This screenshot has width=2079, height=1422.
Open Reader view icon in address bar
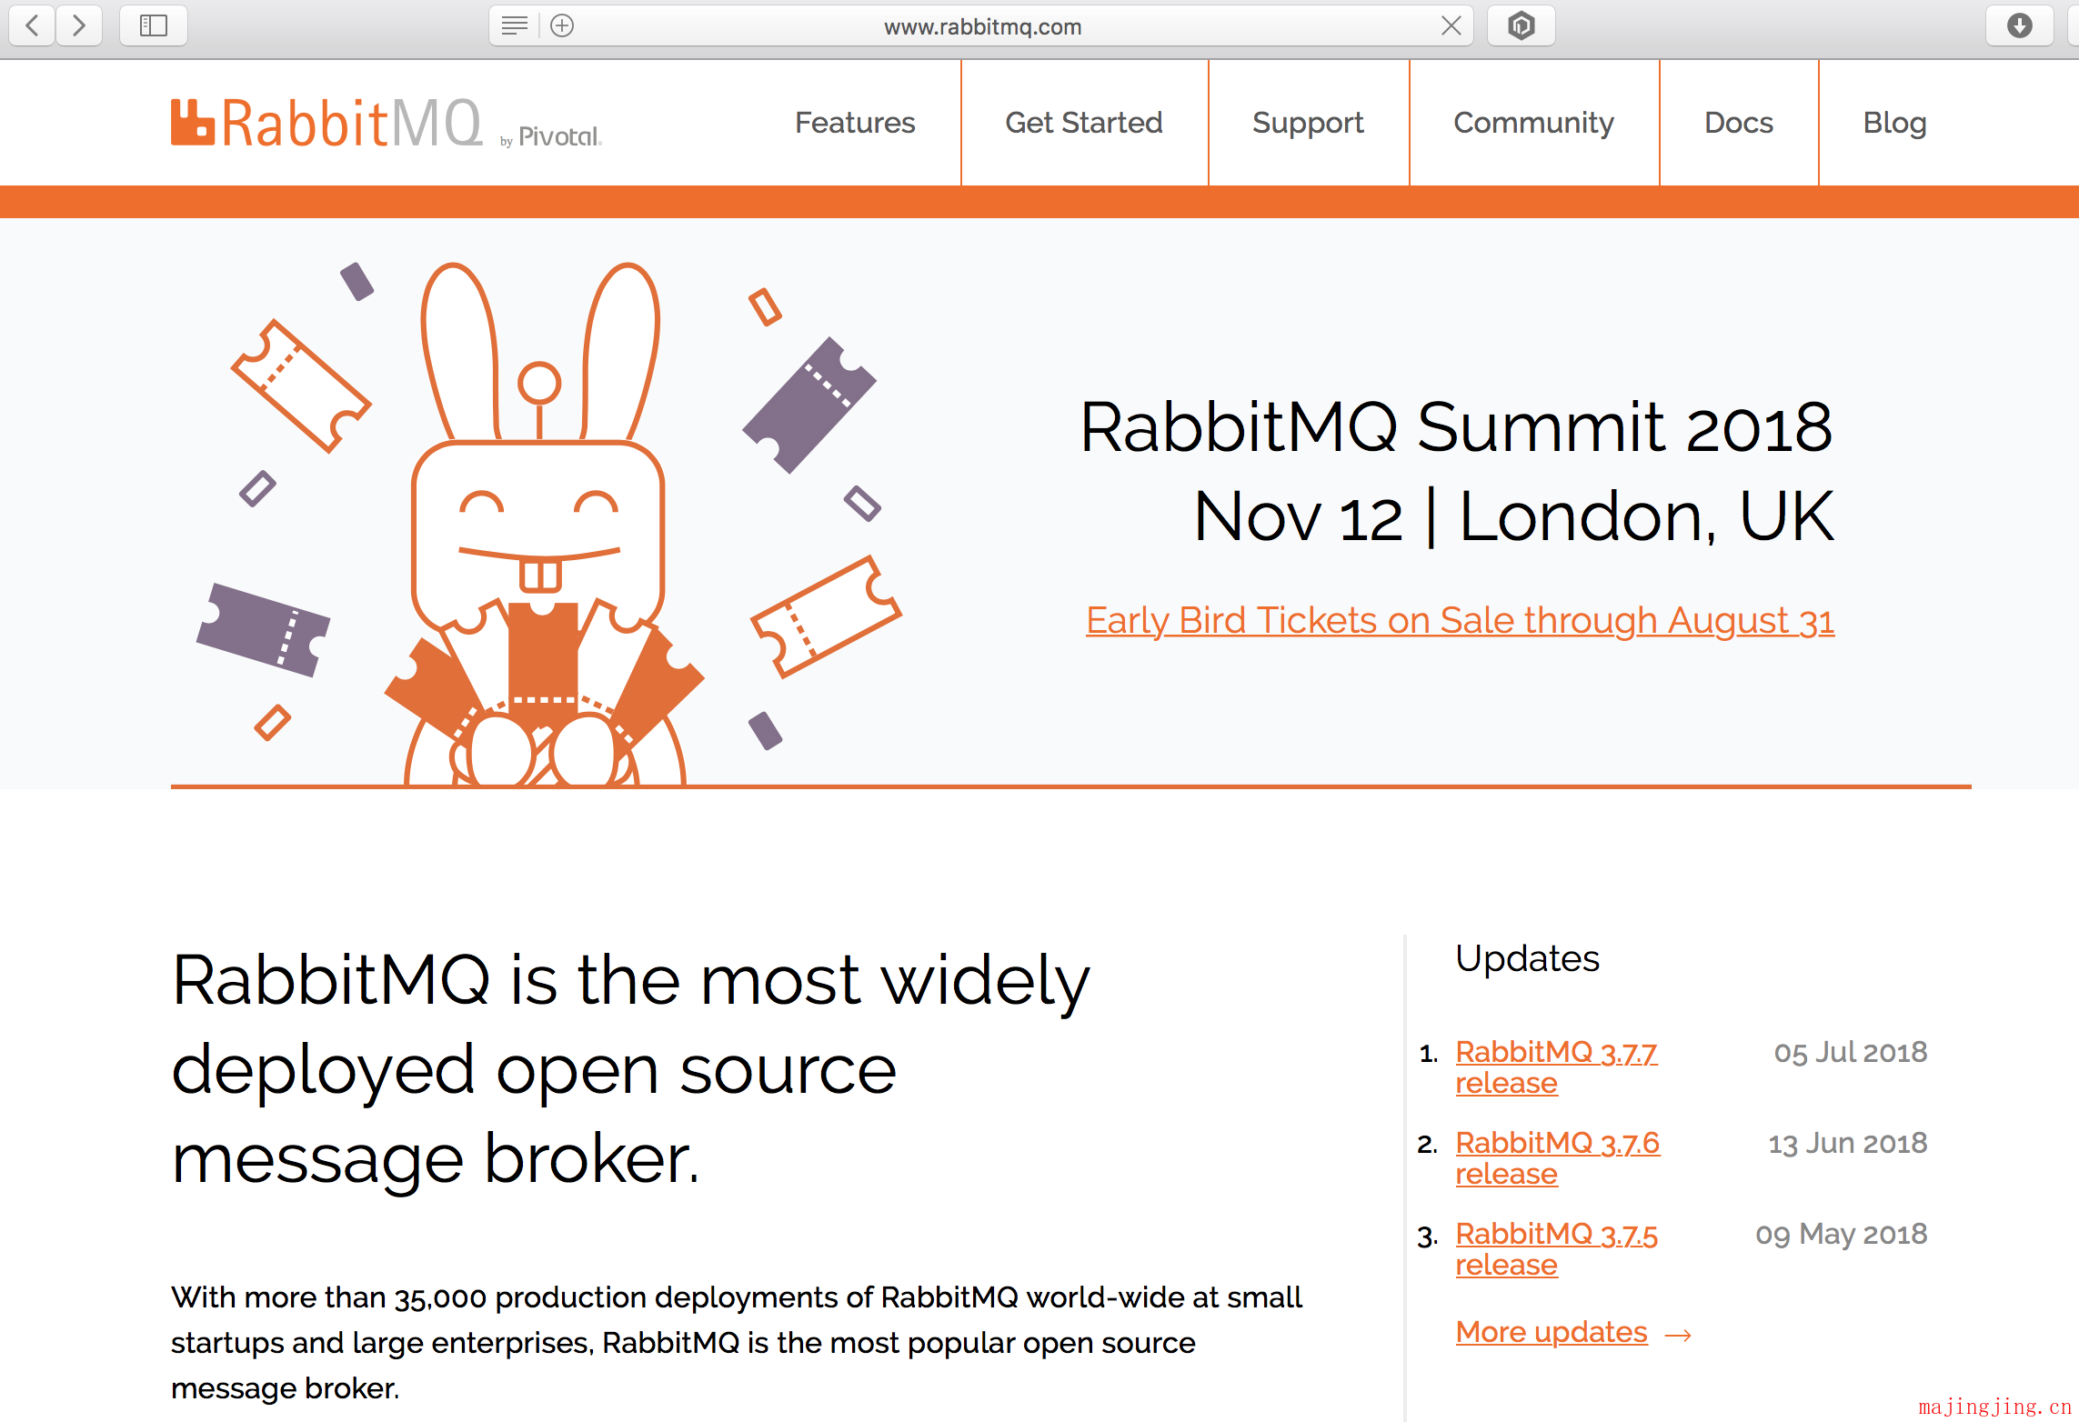coord(515,25)
